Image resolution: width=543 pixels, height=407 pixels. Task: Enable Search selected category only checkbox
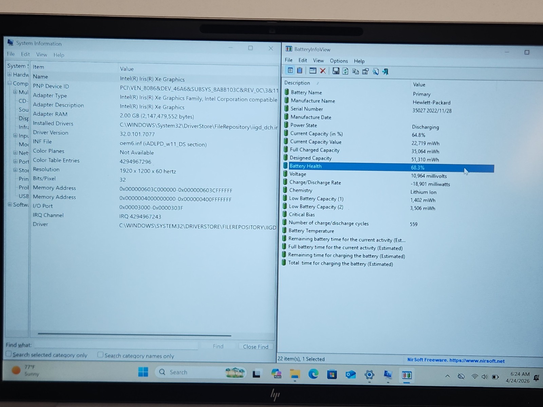pyautogui.click(x=9, y=354)
